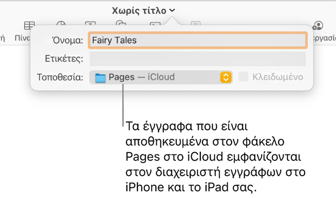Click the Όνομα field containing Fairy Tales

tap(197, 40)
